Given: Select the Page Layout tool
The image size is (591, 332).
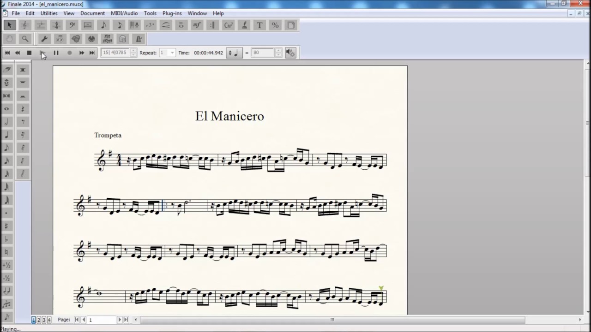Looking at the screenshot, I should coord(291,25).
